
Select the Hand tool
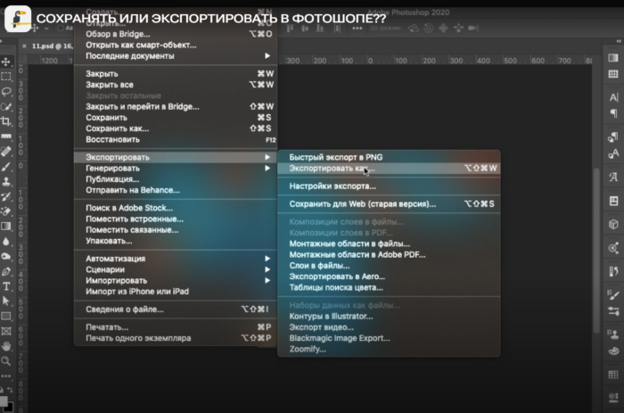click(6, 346)
